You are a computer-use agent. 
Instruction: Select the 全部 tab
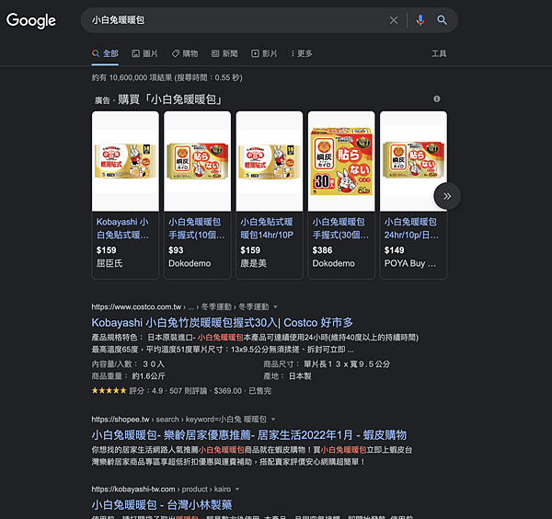click(x=105, y=53)
